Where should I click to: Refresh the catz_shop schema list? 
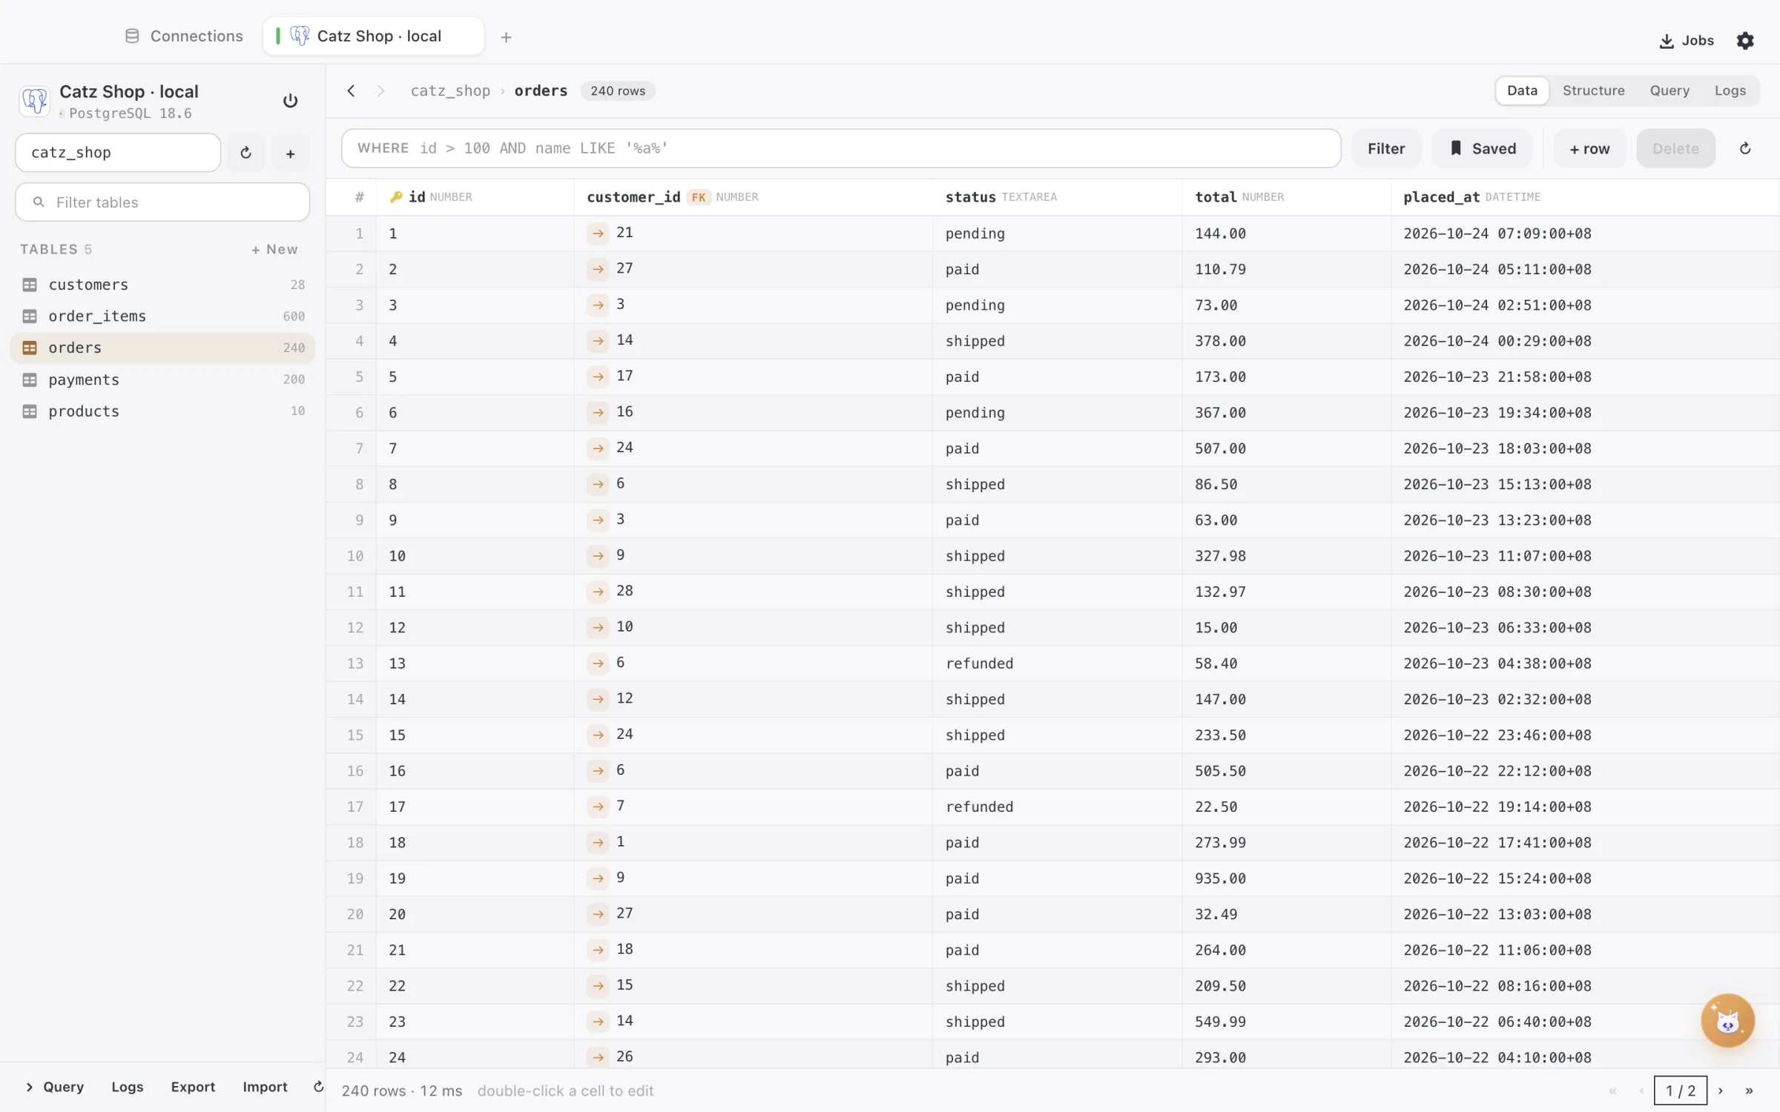(x=245, y=153)
